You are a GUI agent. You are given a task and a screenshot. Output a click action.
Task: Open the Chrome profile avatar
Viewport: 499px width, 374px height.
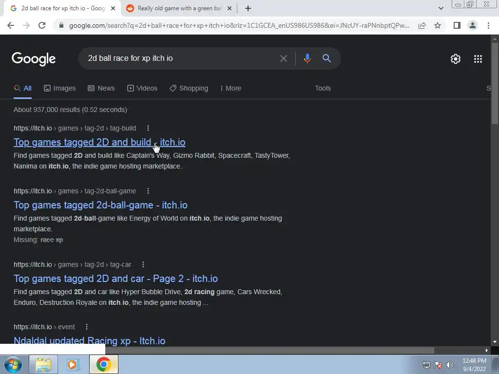[473, 25]
